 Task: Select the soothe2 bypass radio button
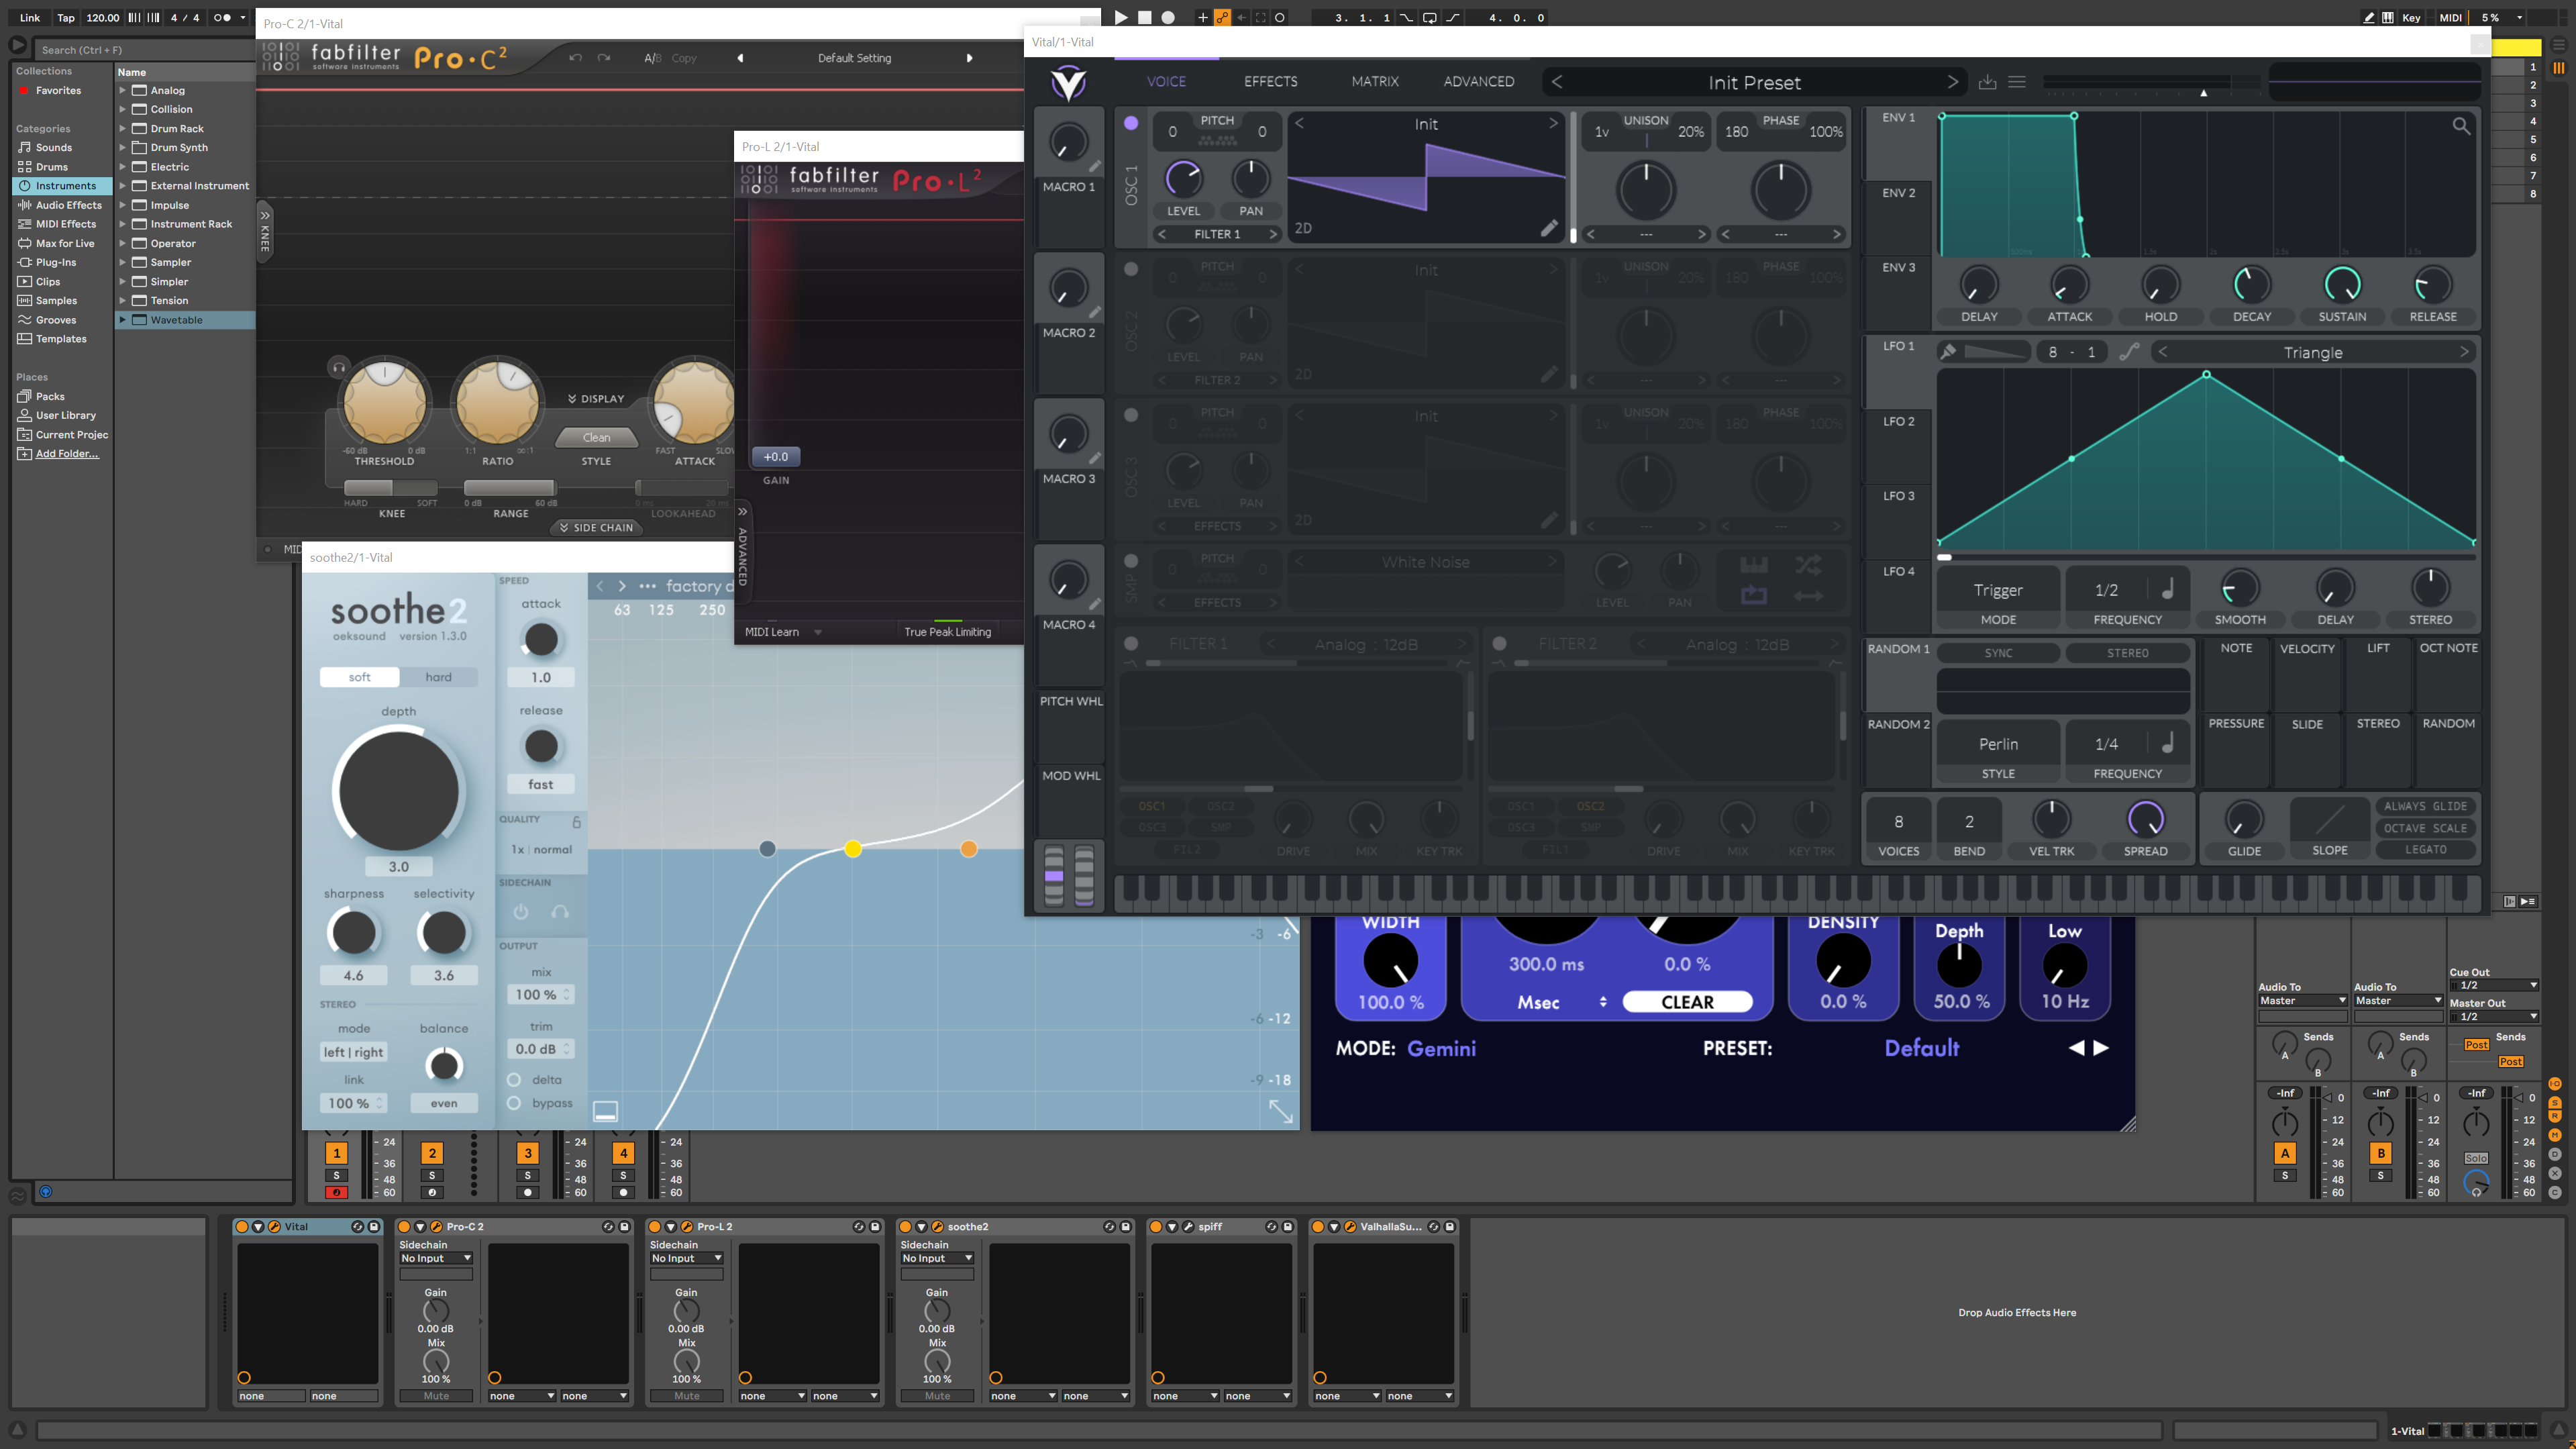[514, 1103]
